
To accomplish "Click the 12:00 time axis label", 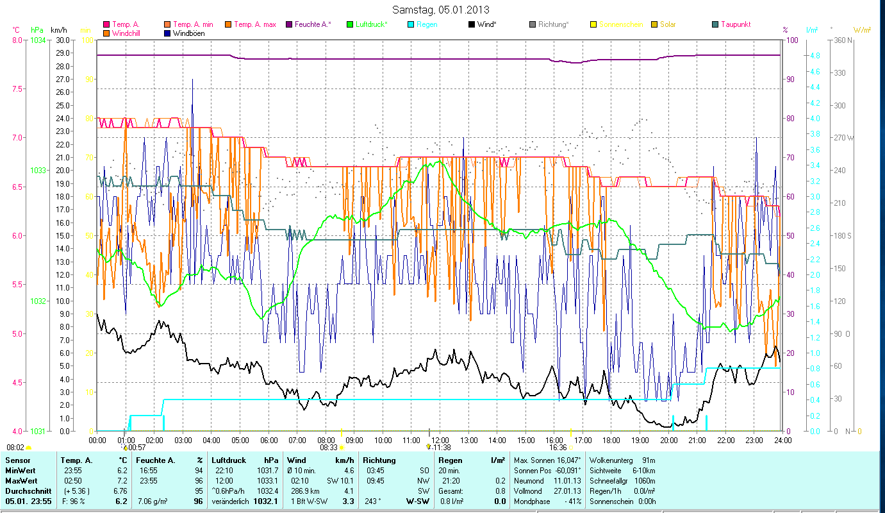I will pos(440,440).
